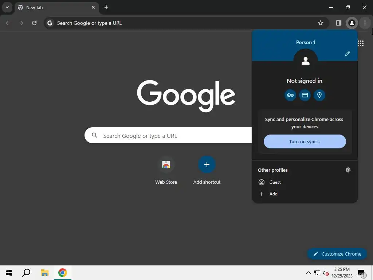373x280 pixels.
Task: Open network status tray icon
Action: (317, 273)
